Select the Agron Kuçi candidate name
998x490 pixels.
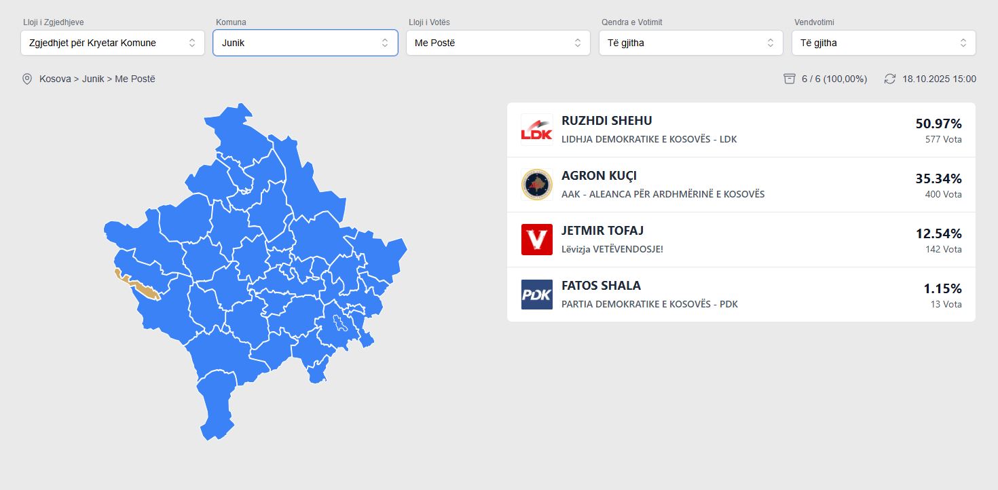pyautogui.click(x=599, y=176)
